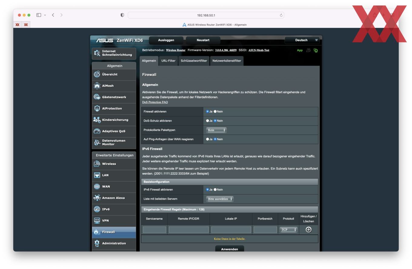Image resolution: width=412 pixels, height=269 pixels.
Task: Open the DoS Protection FAQ link
Action: point(155,102)
